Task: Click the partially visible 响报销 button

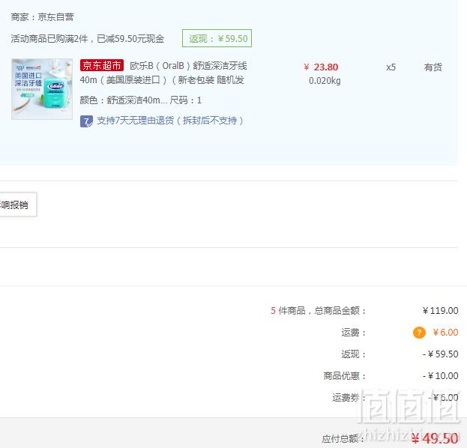Action: [18, 205]
